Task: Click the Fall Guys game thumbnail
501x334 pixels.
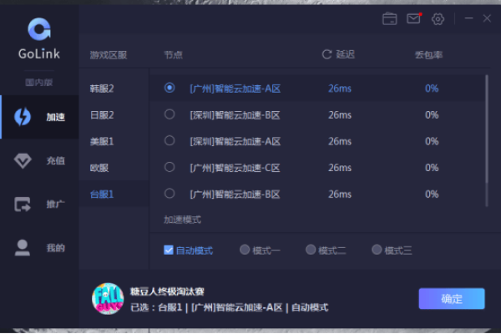Action: tap(108, 299)
